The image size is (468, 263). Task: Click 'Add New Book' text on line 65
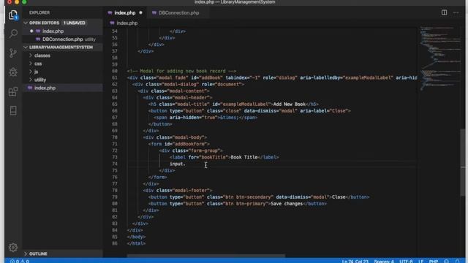(290, 104)
